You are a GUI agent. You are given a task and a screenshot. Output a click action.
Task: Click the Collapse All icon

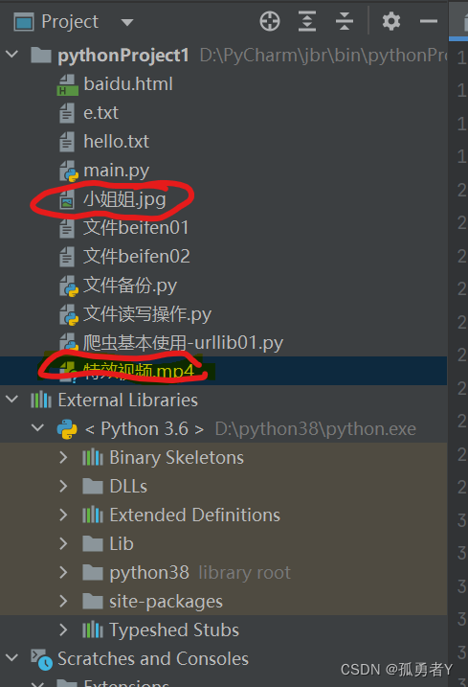(x=345, y=21)
